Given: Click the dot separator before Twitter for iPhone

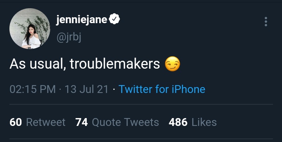Looking at the screenshot, I should coord(114,89).
